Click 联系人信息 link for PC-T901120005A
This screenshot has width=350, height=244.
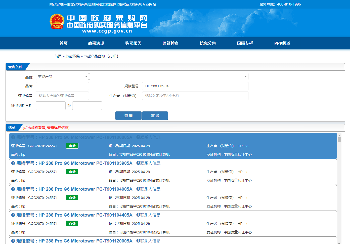pyautogui.click(x=150, y=241)
